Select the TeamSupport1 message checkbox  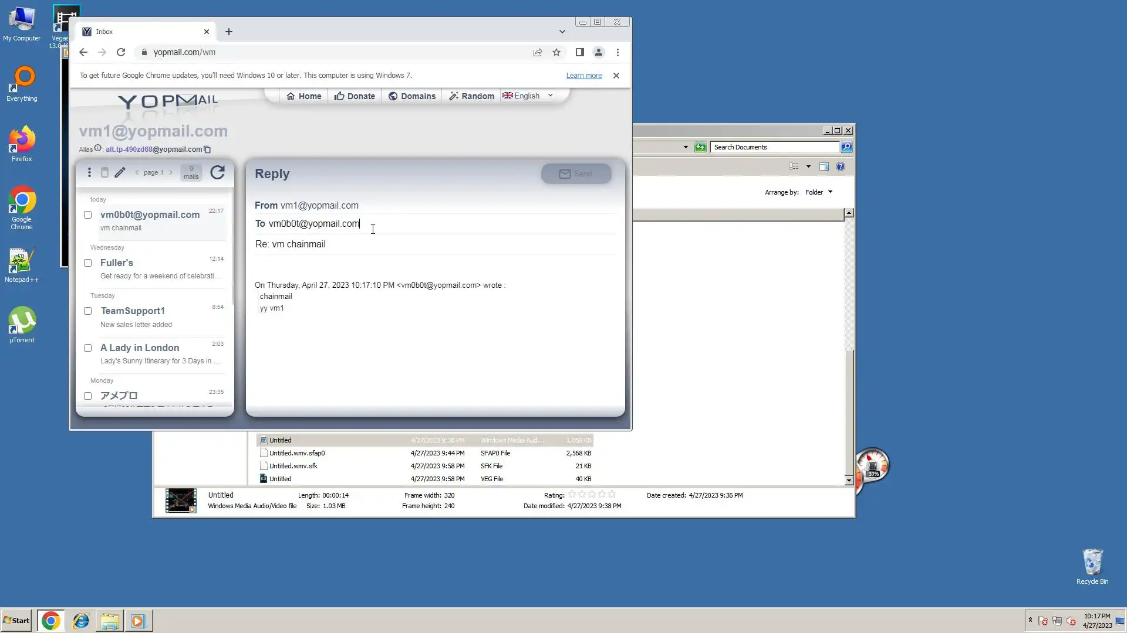(x=88, y=311)
